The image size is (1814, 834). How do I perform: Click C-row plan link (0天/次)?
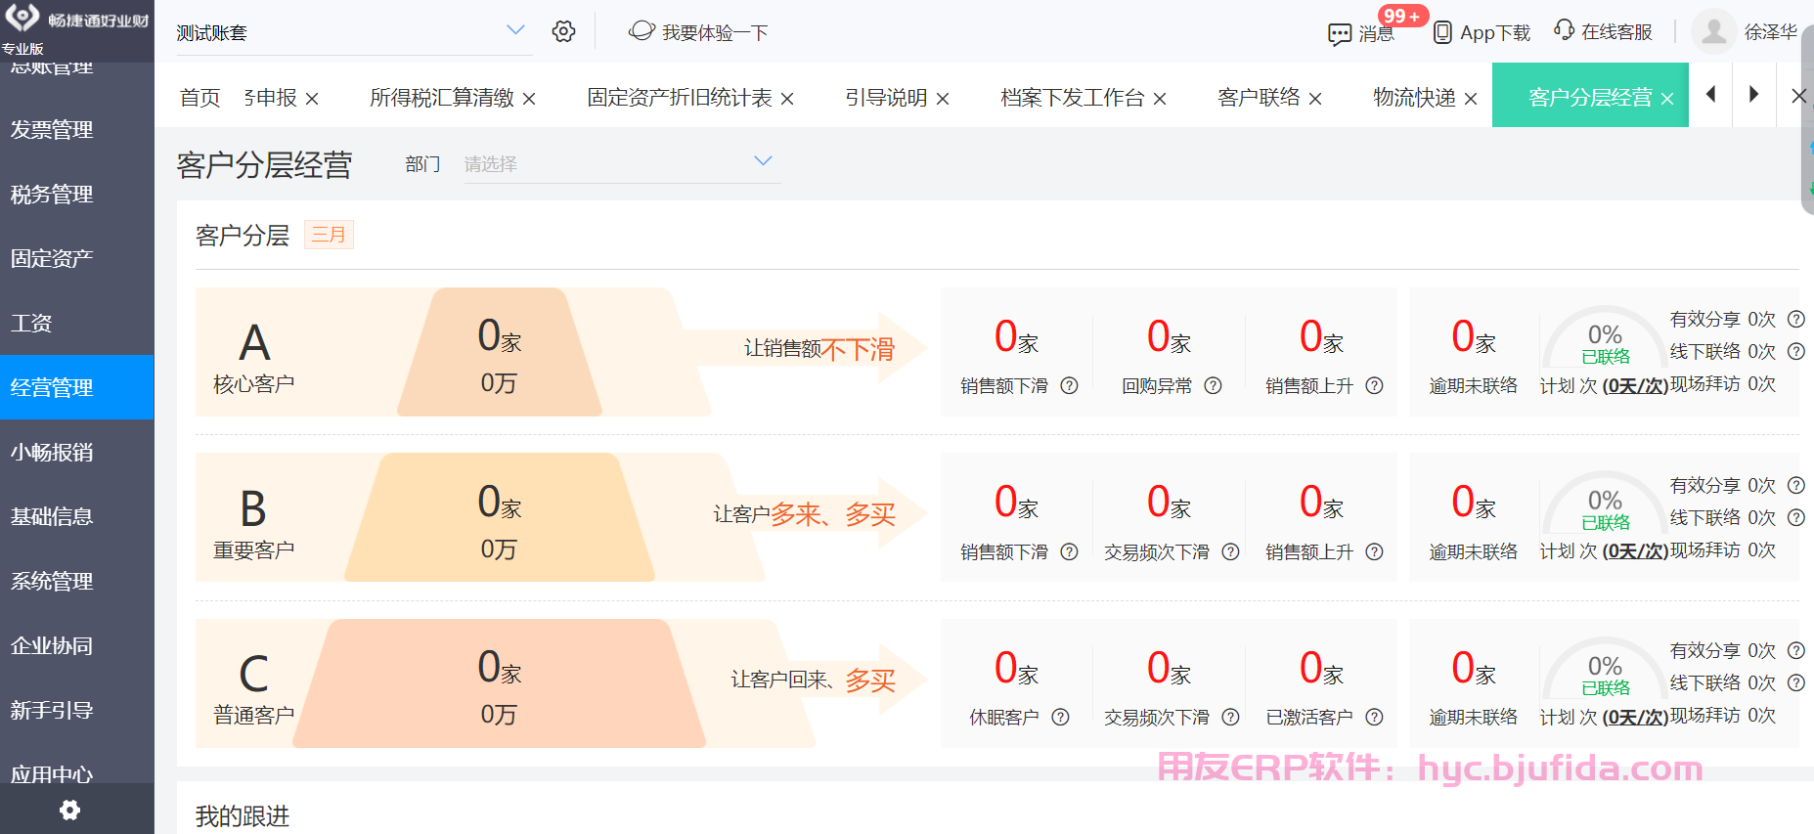pyautogui.click(x=1635, y=718)
